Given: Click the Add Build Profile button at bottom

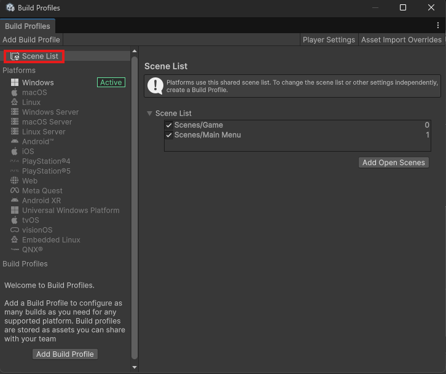Looking at the screenshot, I should tap(65, 354).
